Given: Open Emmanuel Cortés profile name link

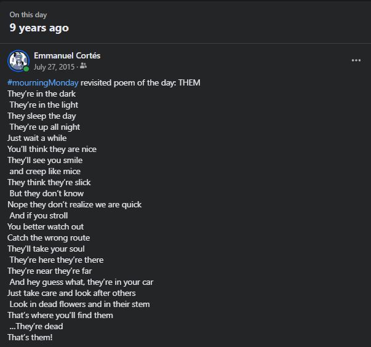Looking at the screenshot, I should 67,55.
